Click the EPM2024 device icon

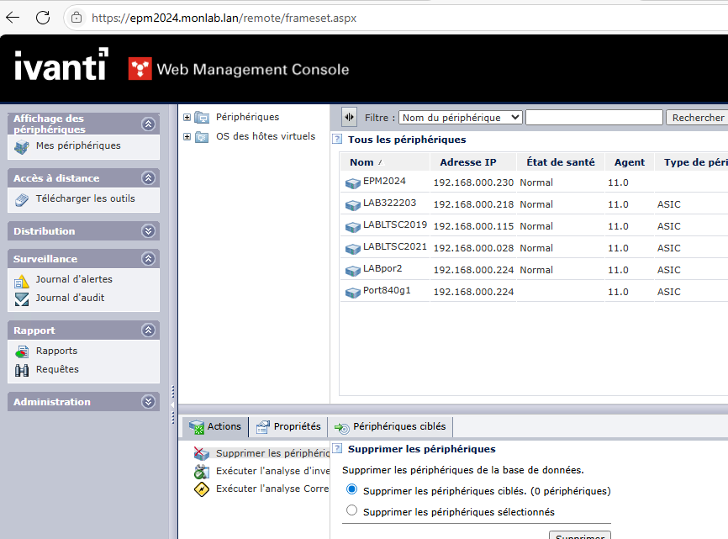352,182
